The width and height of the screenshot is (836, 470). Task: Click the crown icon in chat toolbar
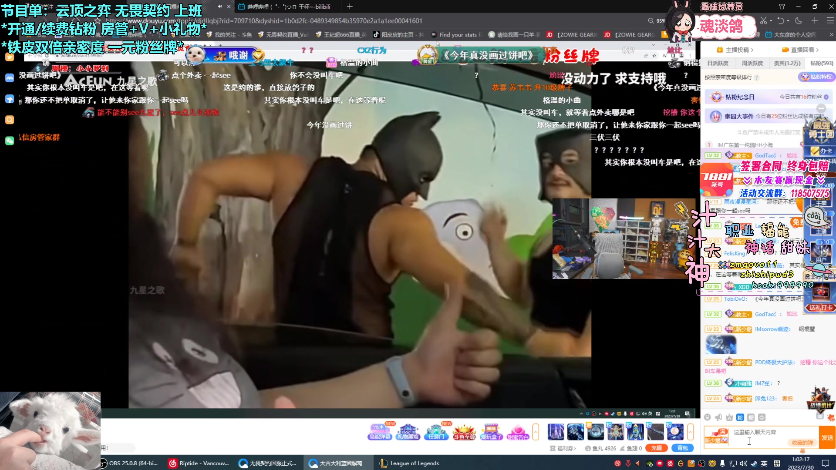tap(729, 417)
